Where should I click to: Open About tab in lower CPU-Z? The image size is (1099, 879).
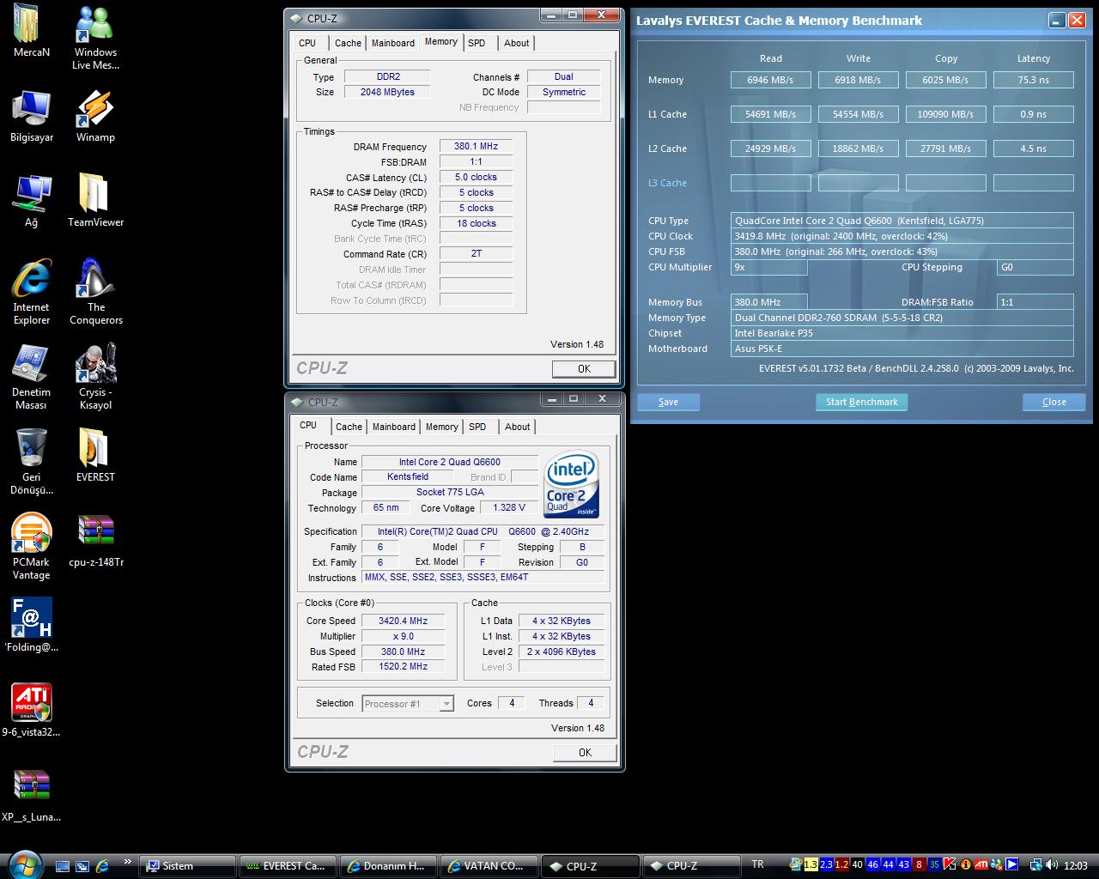click(x=518, y=427)
